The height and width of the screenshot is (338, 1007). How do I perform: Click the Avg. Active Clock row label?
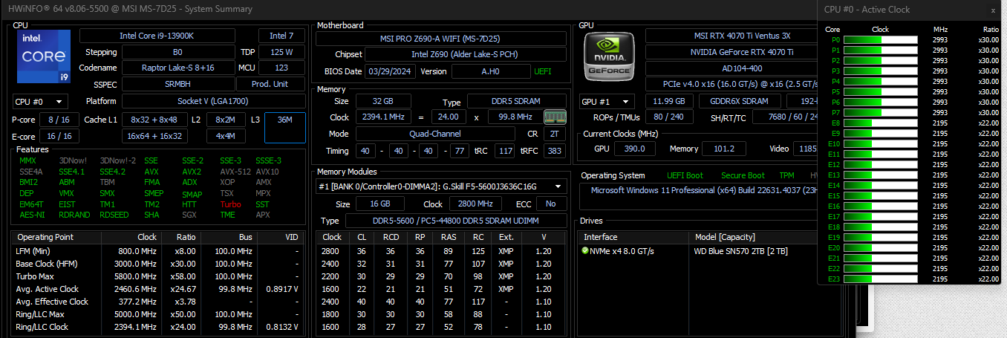point(48,289)
